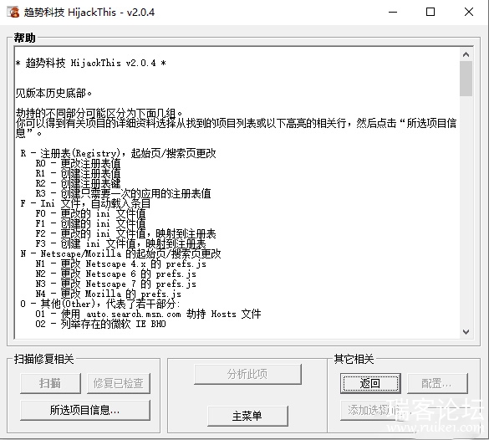Click the help text scroll up arrow
489x440 pixels.
(x=466, y=54)
